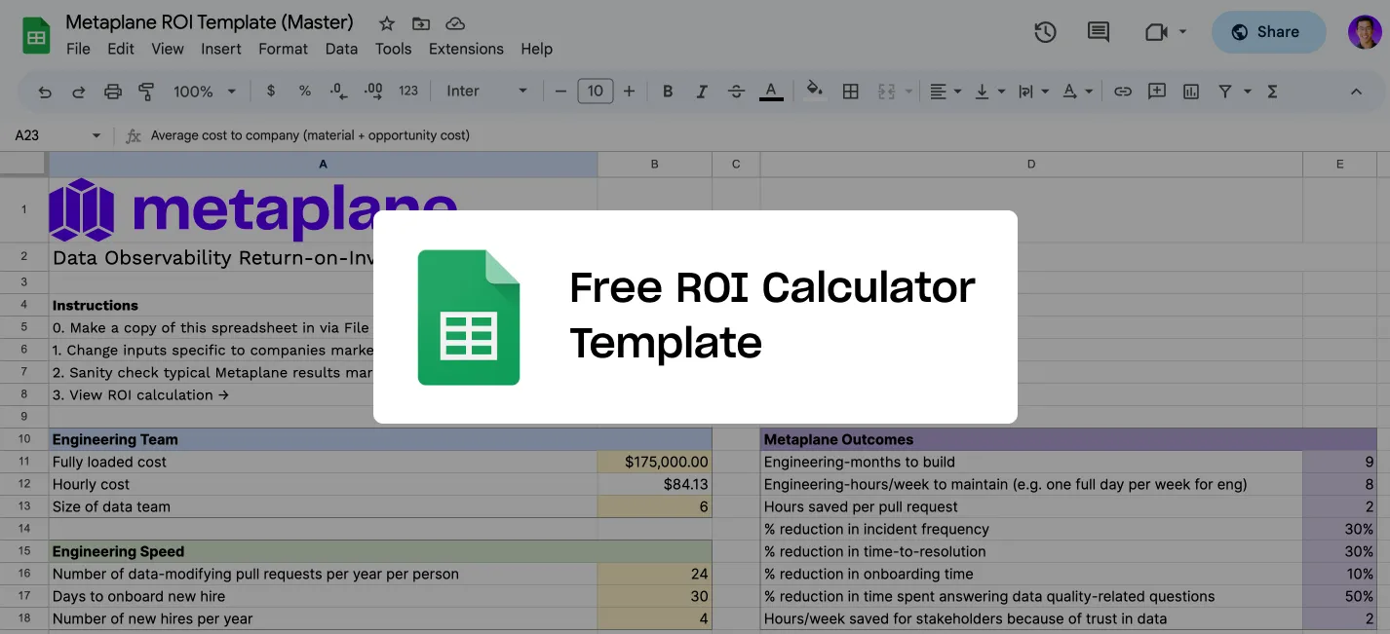
Task: Decrease font size minus button
Action: pyautogui.click(x=560, y=92)
